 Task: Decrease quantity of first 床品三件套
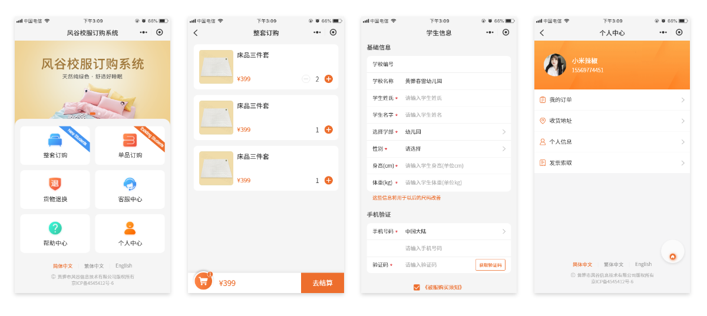pos(306,79)
